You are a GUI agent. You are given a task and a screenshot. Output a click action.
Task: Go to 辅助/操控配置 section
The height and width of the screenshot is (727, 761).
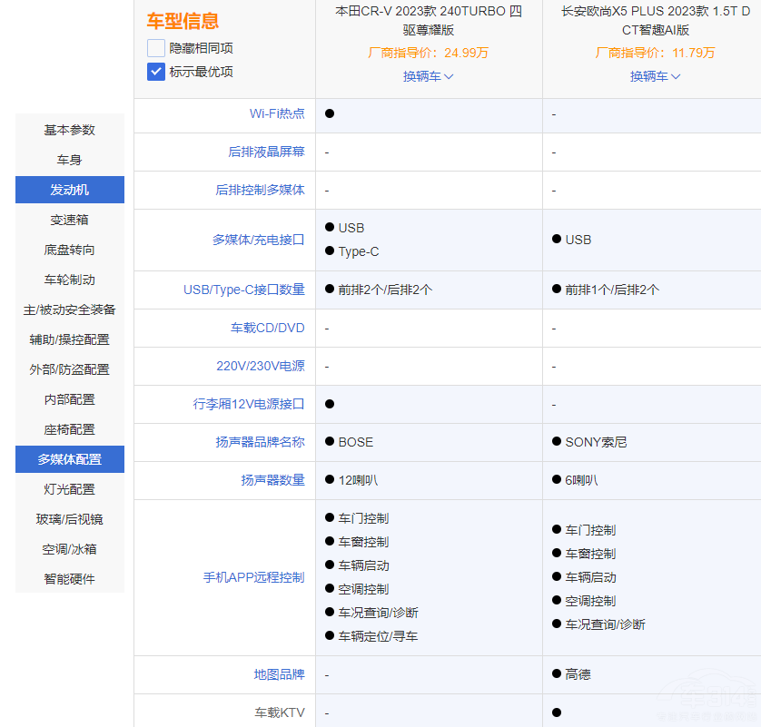[69, 339]
